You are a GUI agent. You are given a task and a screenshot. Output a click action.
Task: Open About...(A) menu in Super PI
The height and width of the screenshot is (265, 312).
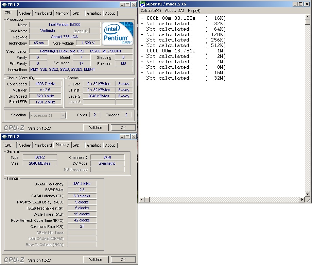[x=174, y=11]
